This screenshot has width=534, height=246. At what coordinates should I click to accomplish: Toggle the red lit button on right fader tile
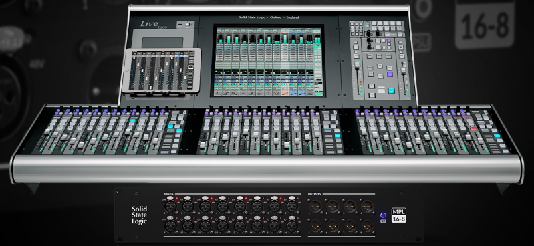pyautogui.click(x=473, y=128)
